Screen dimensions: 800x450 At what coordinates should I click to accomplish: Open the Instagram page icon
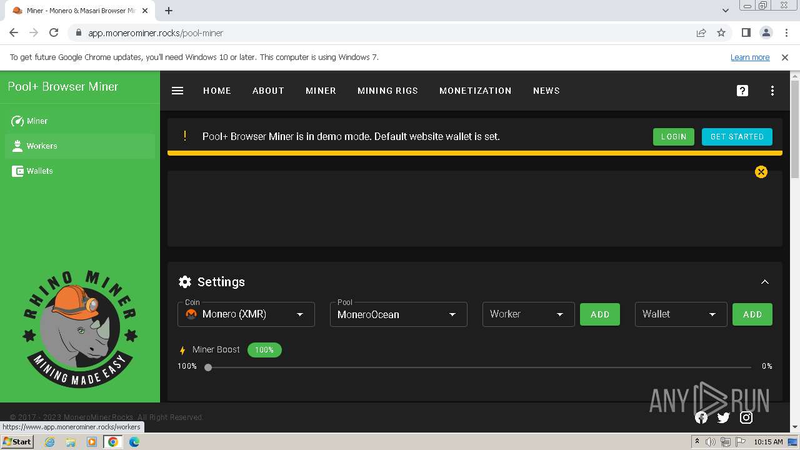(x=746, y=417)
